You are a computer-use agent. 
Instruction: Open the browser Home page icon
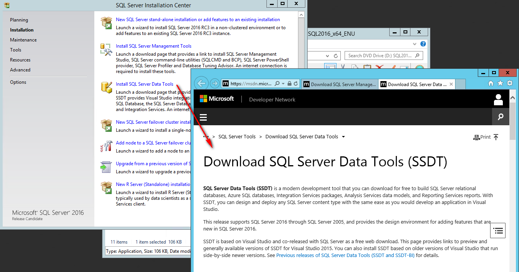pos(491,83)
